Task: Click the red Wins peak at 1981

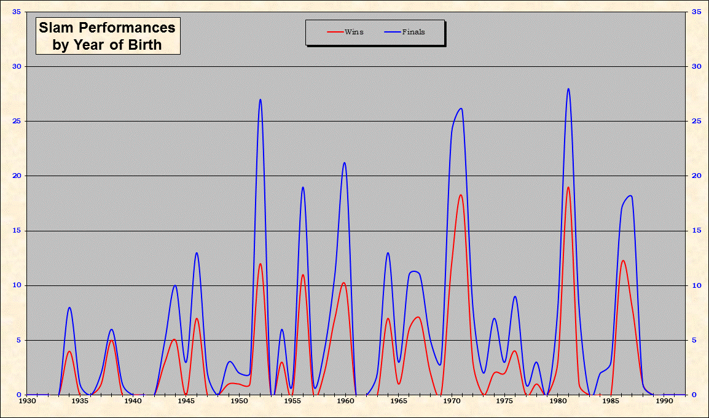Action: (x=568, y=187)
